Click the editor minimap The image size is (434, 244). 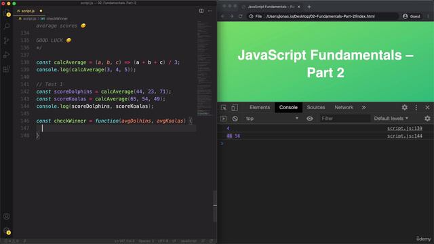[x=204, y=69]
